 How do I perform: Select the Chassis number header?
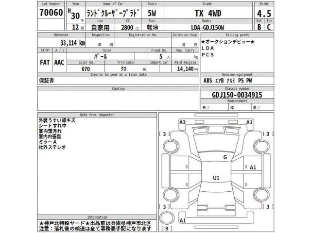[x=237, y=88]
